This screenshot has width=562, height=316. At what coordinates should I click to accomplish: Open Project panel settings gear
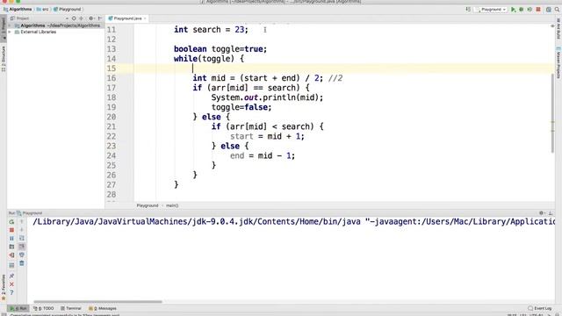click(x=91, y=18)
